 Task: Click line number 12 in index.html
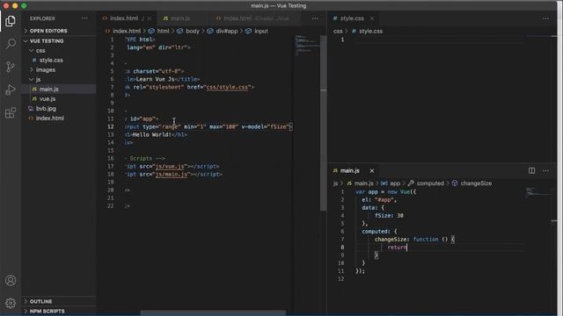(x=111, y=126)
